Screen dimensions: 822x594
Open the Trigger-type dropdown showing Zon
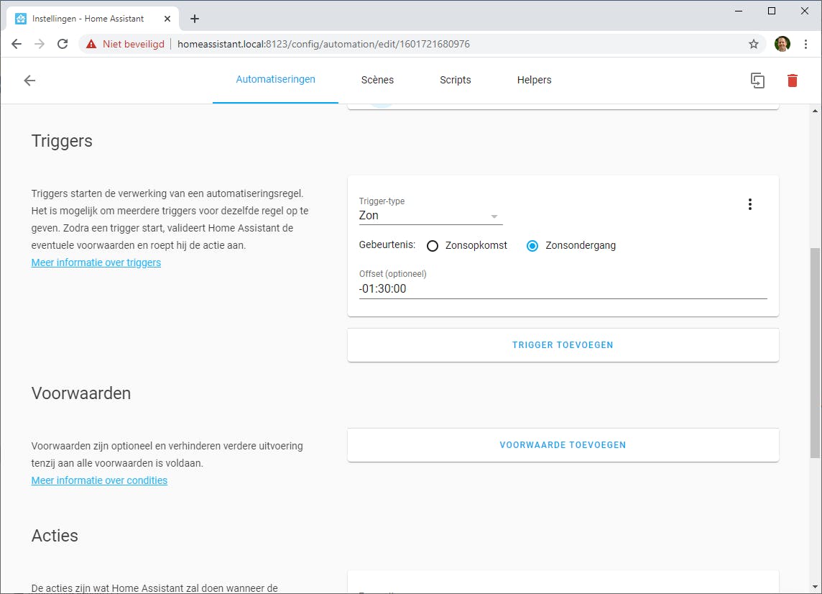tap(430, 216)
